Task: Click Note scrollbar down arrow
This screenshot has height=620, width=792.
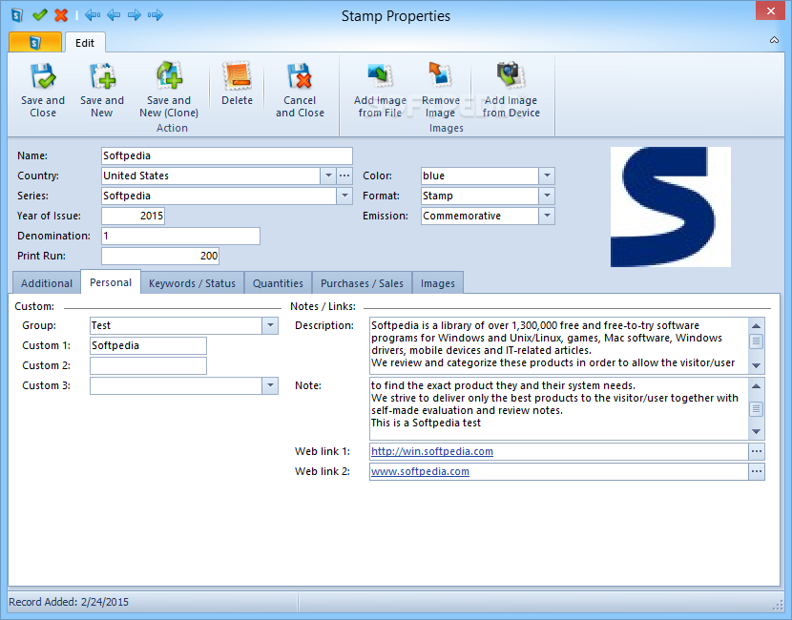Action: point(756,431)
